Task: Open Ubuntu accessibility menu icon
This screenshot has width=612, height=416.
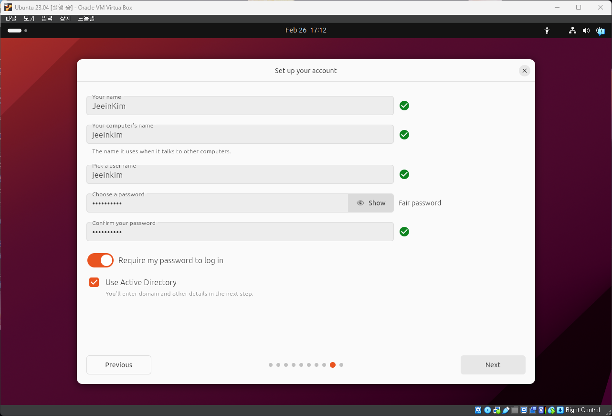Action: click(547, 31)
